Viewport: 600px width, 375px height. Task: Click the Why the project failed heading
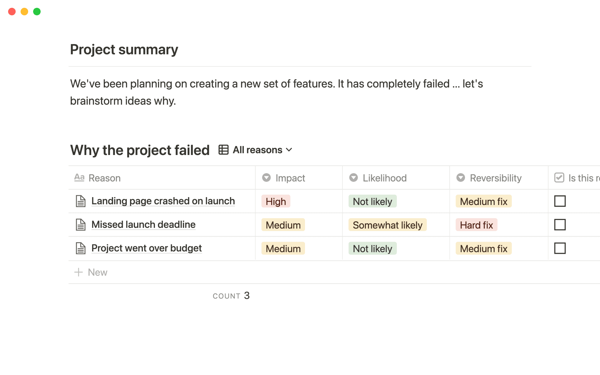point(140,150)
